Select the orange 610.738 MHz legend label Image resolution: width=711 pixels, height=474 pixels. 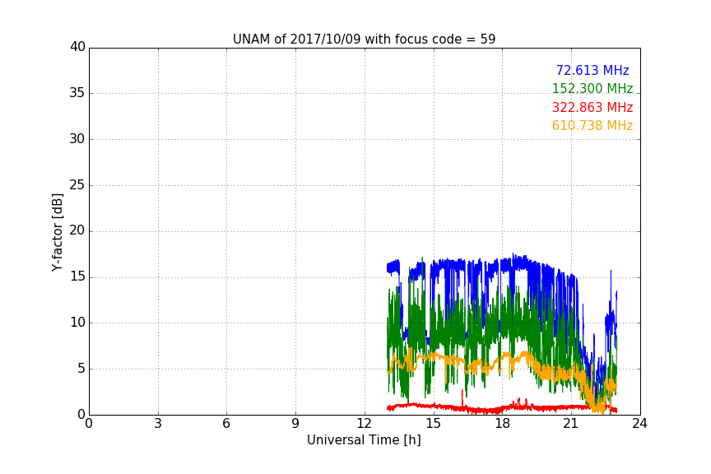592,125
